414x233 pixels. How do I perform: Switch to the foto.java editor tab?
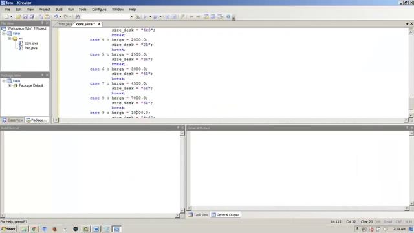pyautogui.click(x=65, y=24)
